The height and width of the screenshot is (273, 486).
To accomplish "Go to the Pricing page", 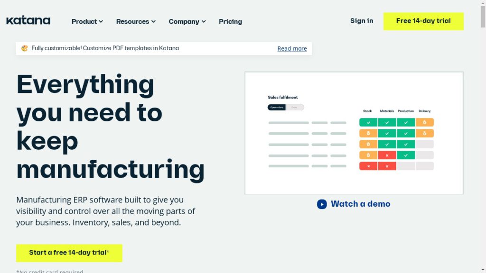I will point(230,21).
